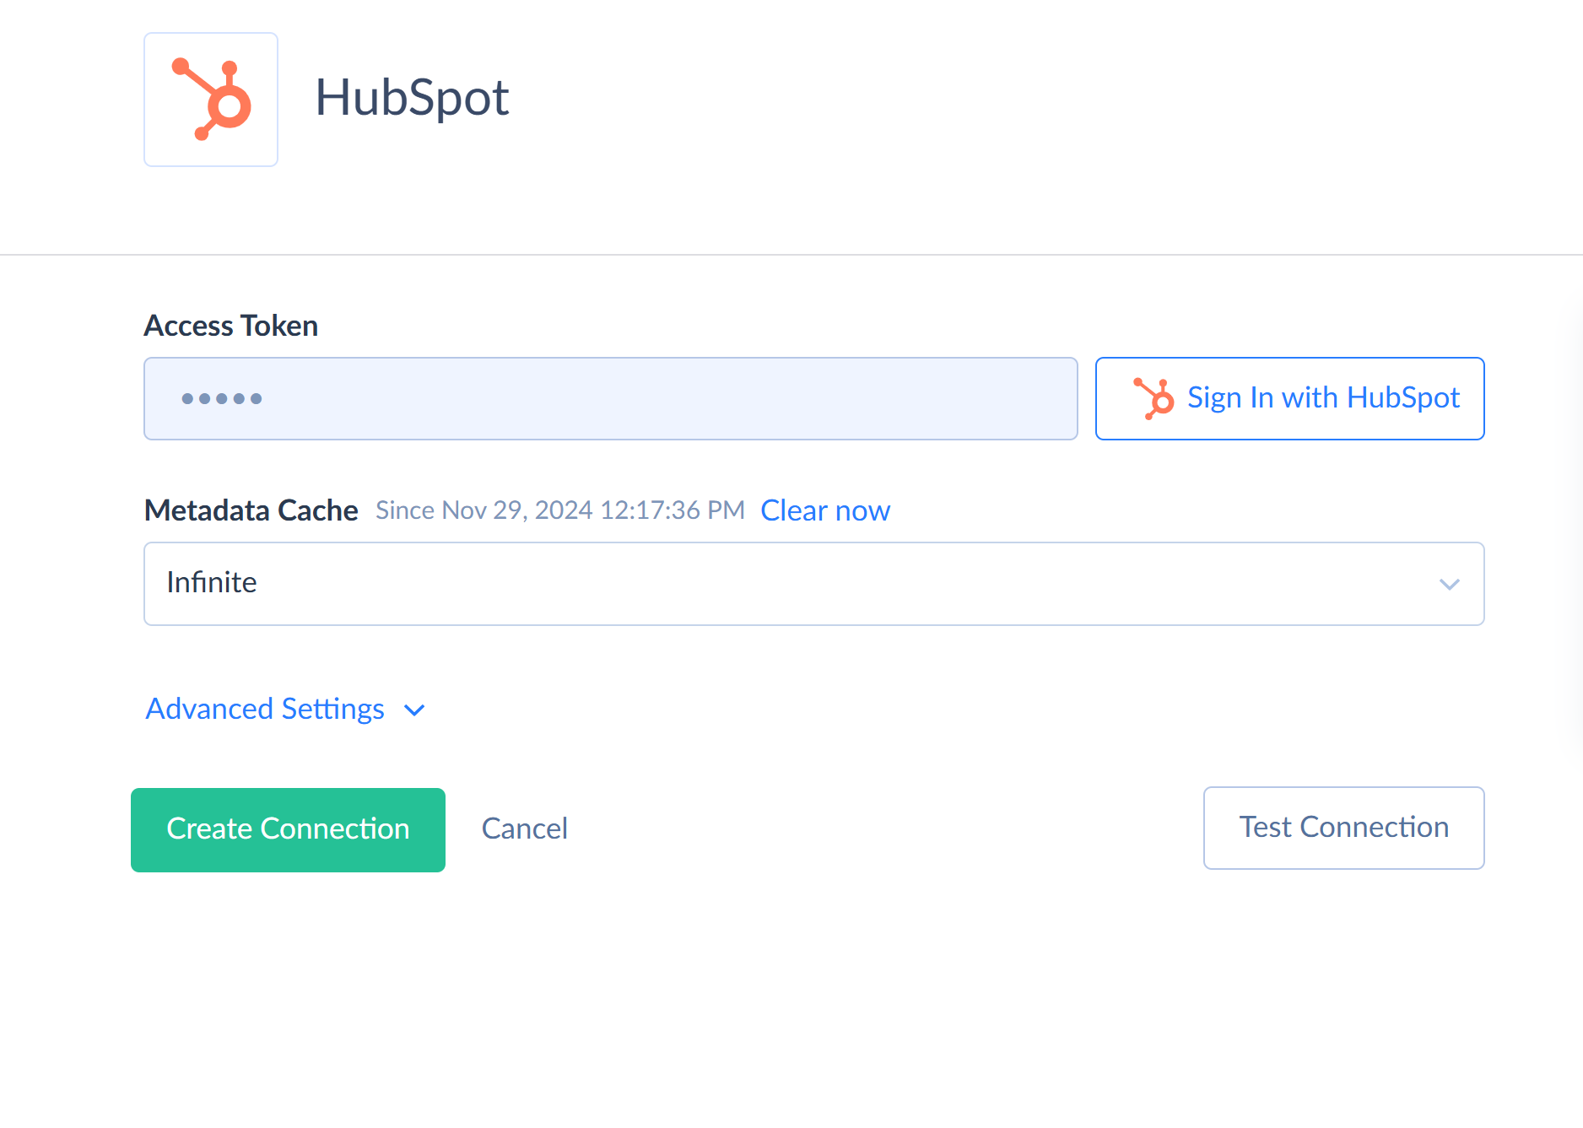Cancel the connection setup

[x=524, y=828]
